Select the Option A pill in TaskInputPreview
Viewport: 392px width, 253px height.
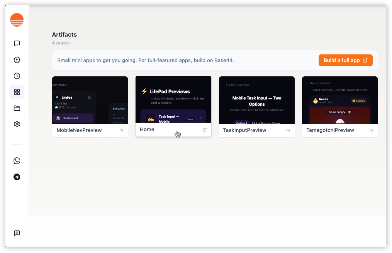click(x=242, y=123)
